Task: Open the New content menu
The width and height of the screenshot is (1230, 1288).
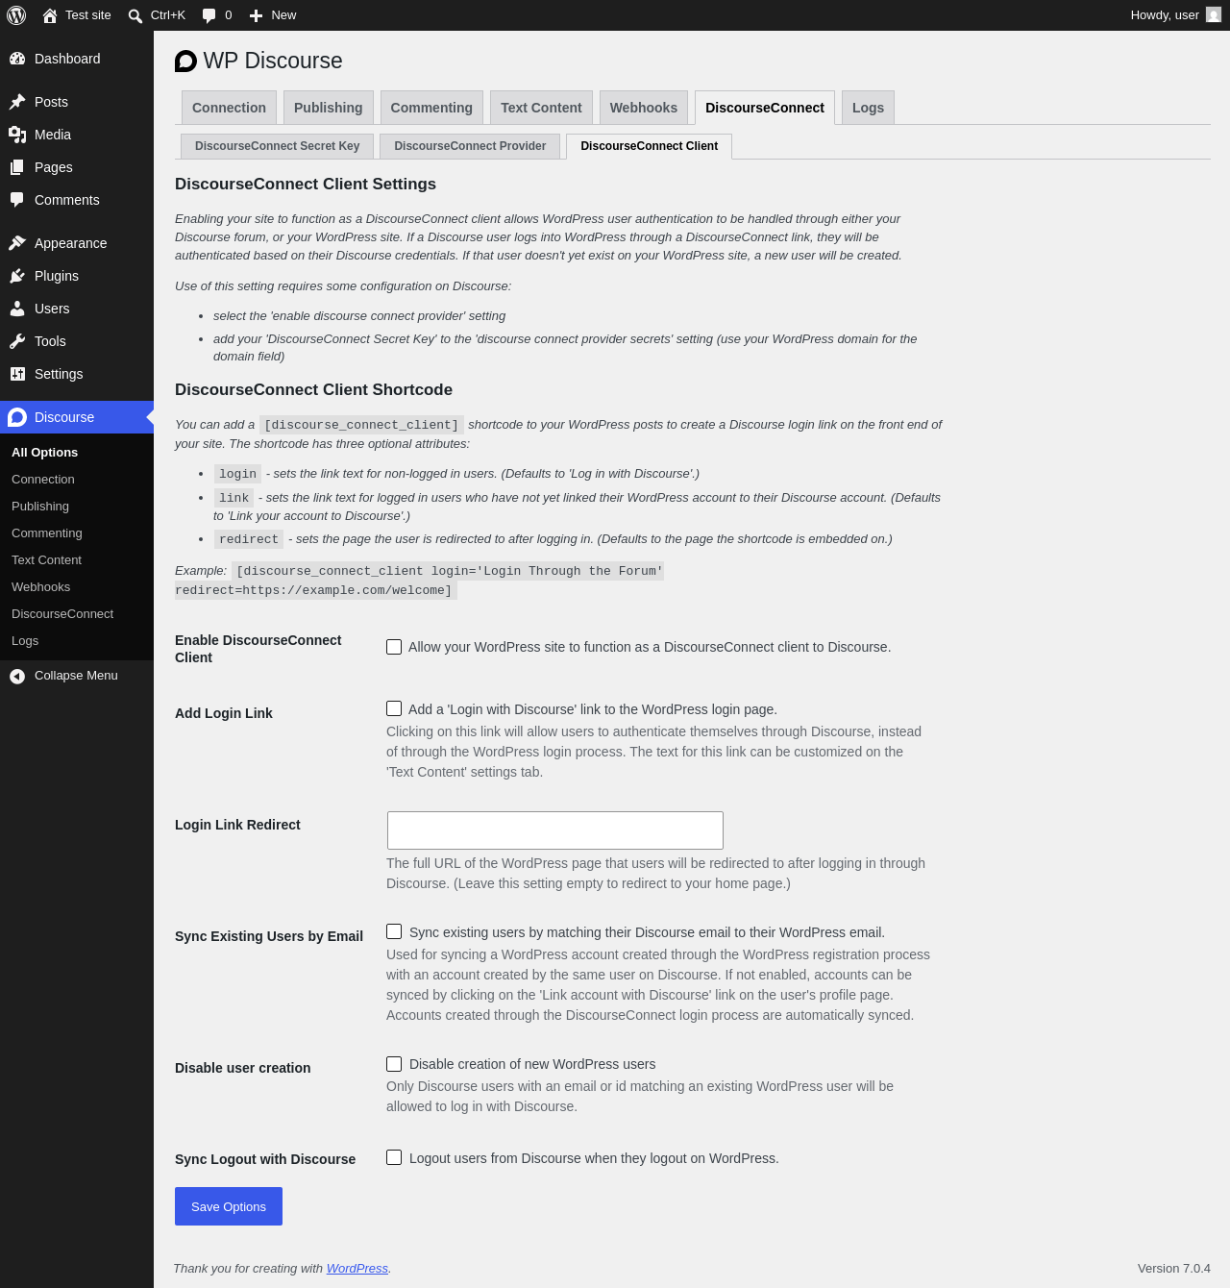Action: (273, 15)
